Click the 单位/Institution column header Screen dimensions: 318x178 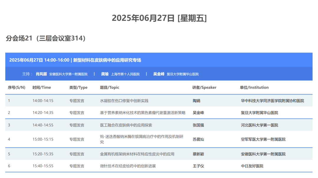[254, 87]
